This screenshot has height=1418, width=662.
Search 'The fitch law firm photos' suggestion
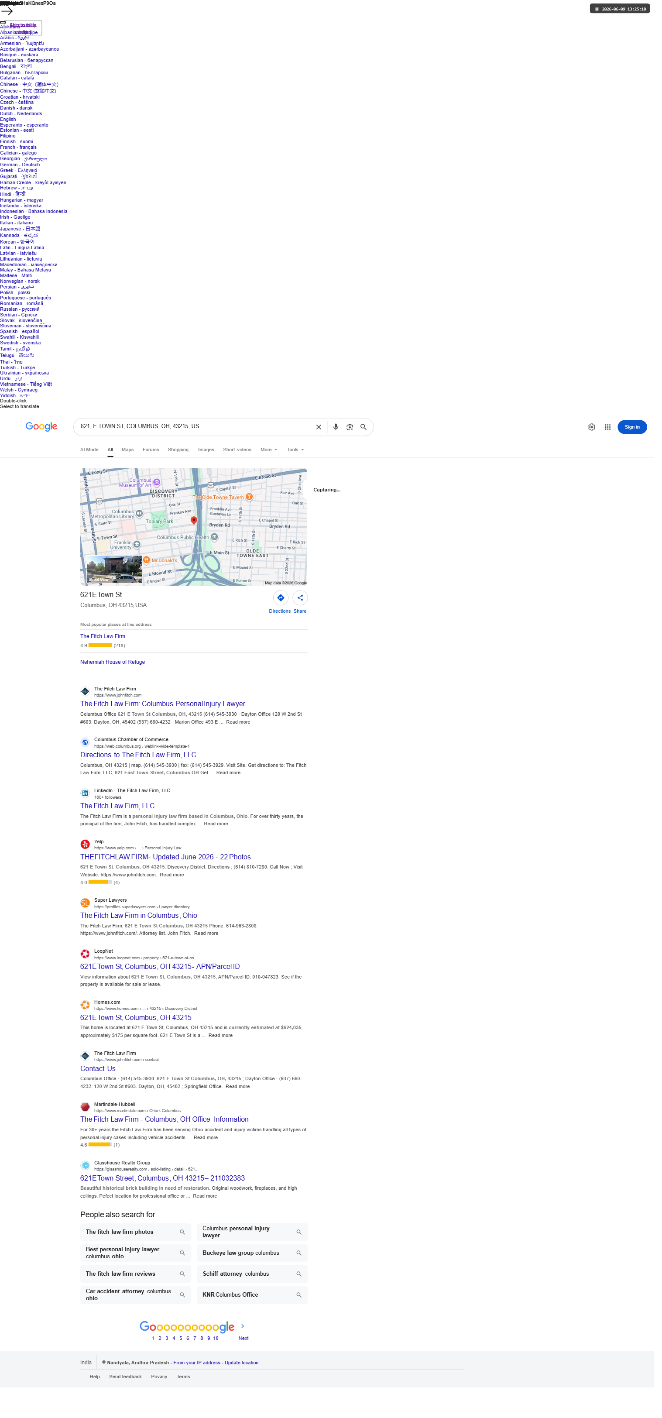[137, 1246]
